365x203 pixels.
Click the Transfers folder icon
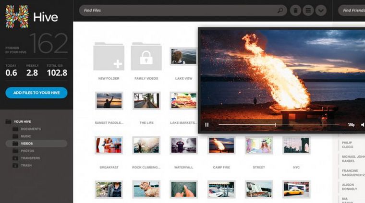tap(15, 158)
